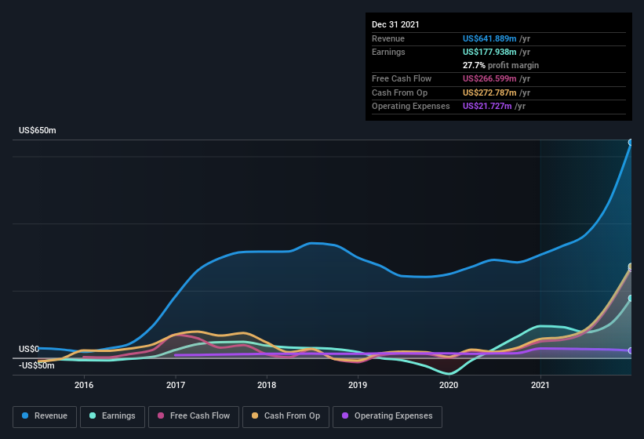Click the Earnings label in the tooltip
The width and height of the screenshot is (644, 439).
[388, 52]
